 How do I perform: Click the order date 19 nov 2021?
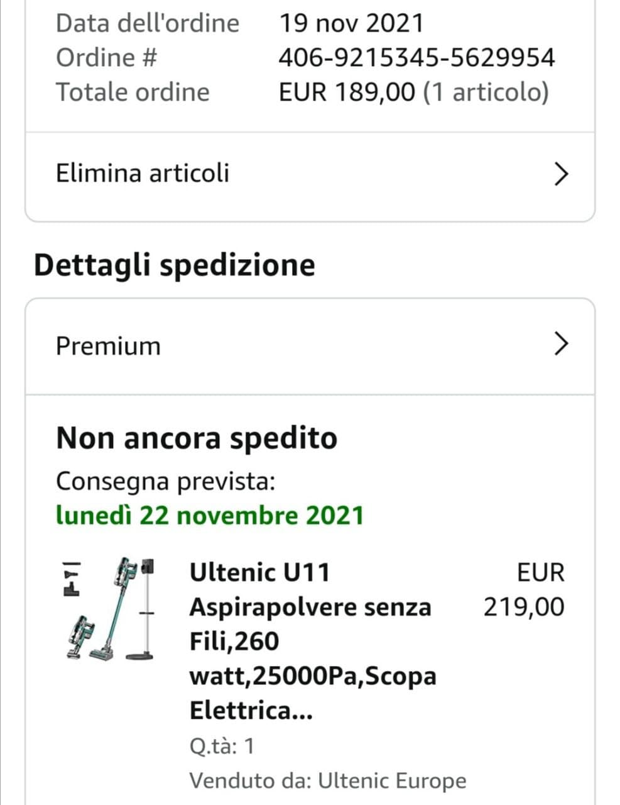tap(351, 23)
